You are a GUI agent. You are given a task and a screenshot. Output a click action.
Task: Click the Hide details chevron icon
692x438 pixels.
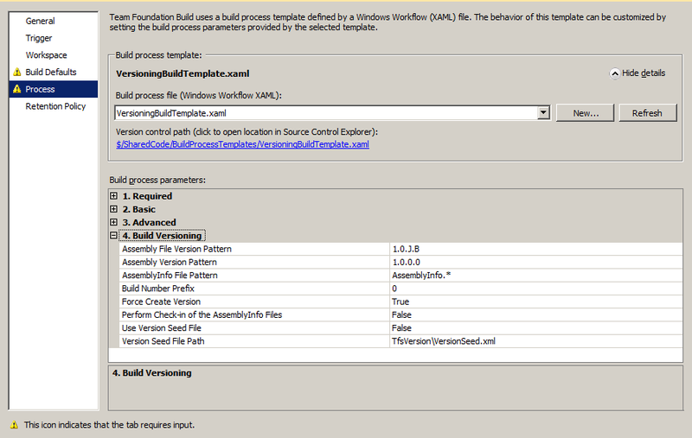(x=615, y=73)
